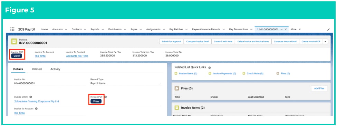This screenshot has width=337, height=126.
Task: Open the App Launcher dots grid
Action: tap(12, 29)
